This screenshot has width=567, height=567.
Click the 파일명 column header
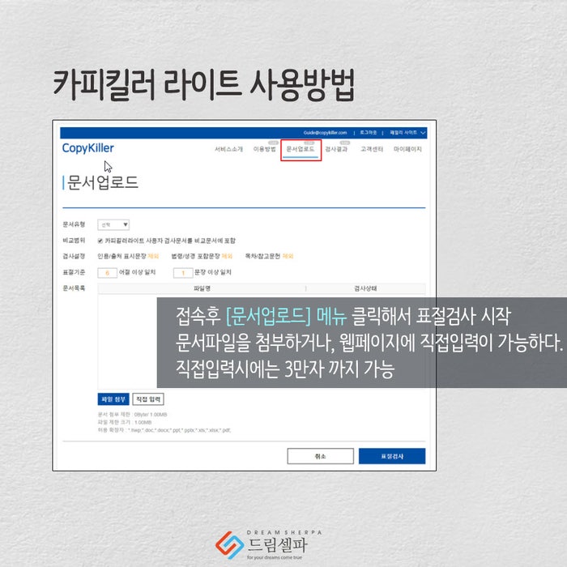tap(202, 288)
